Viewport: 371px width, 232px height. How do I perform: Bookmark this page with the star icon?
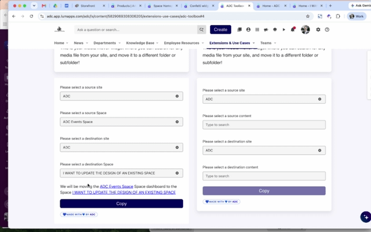[x=308, y=16]
